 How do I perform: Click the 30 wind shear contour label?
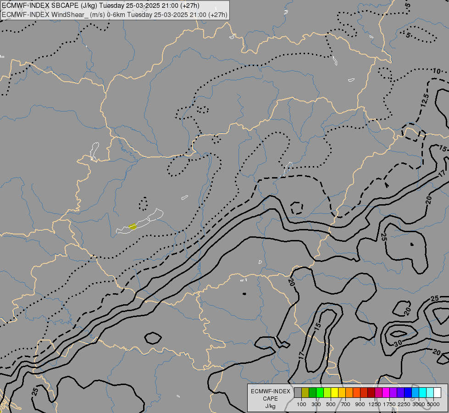pos(398,344)
